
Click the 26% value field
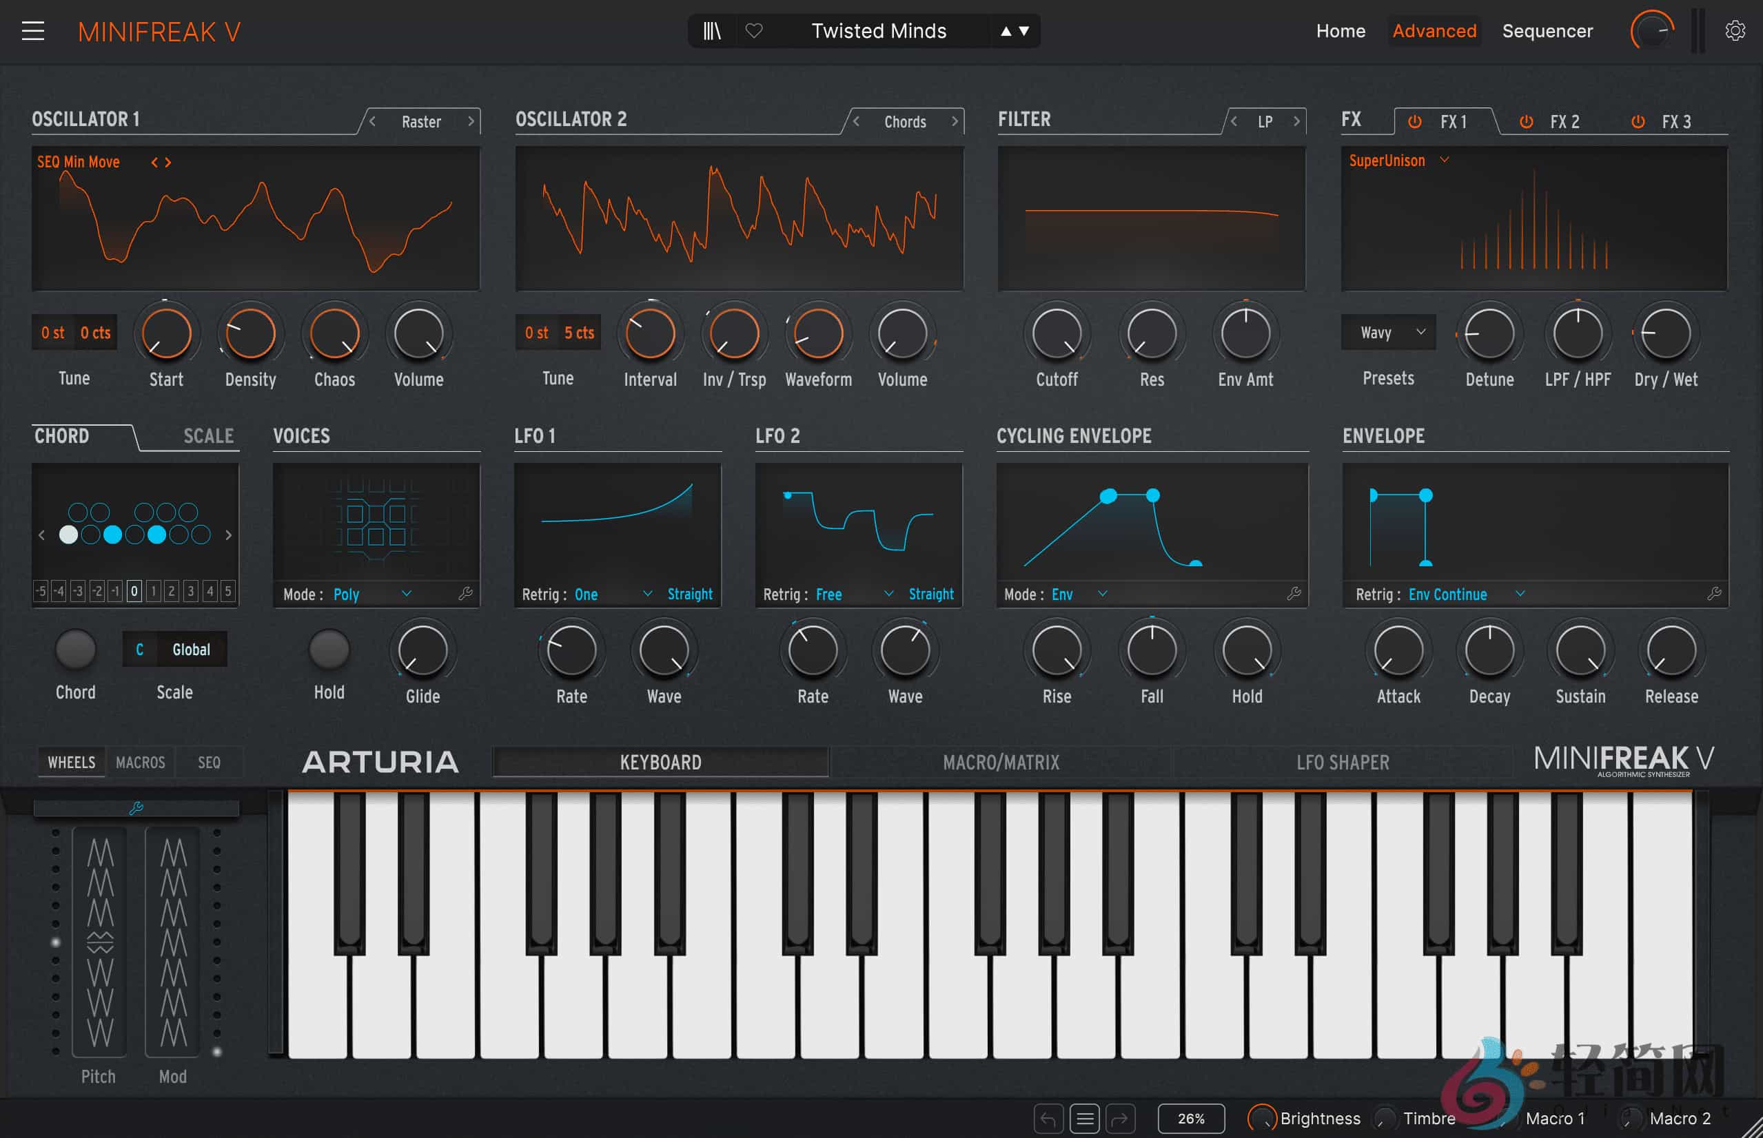click(x=1191, y=1118)
